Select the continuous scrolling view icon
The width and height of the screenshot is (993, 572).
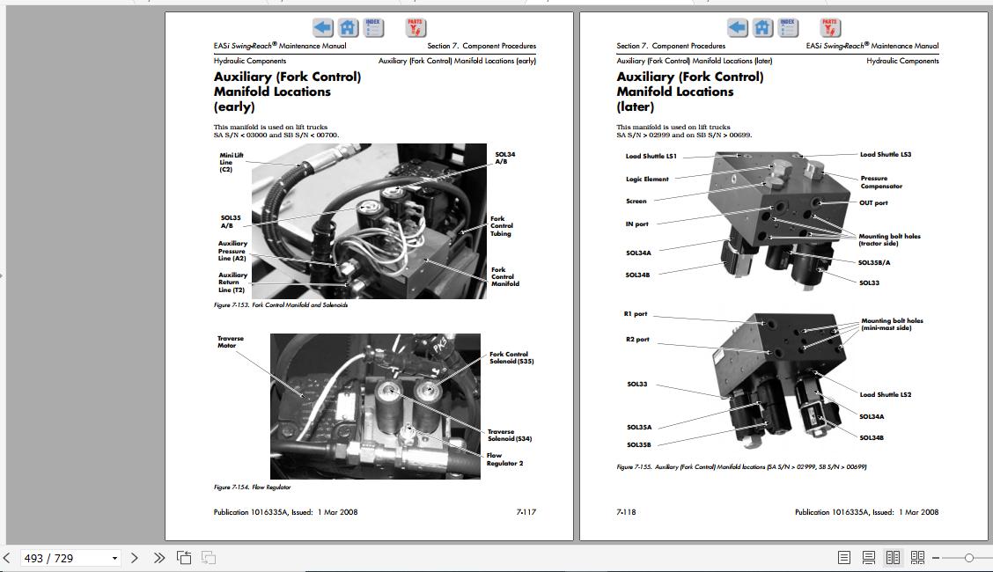point(868,557)
